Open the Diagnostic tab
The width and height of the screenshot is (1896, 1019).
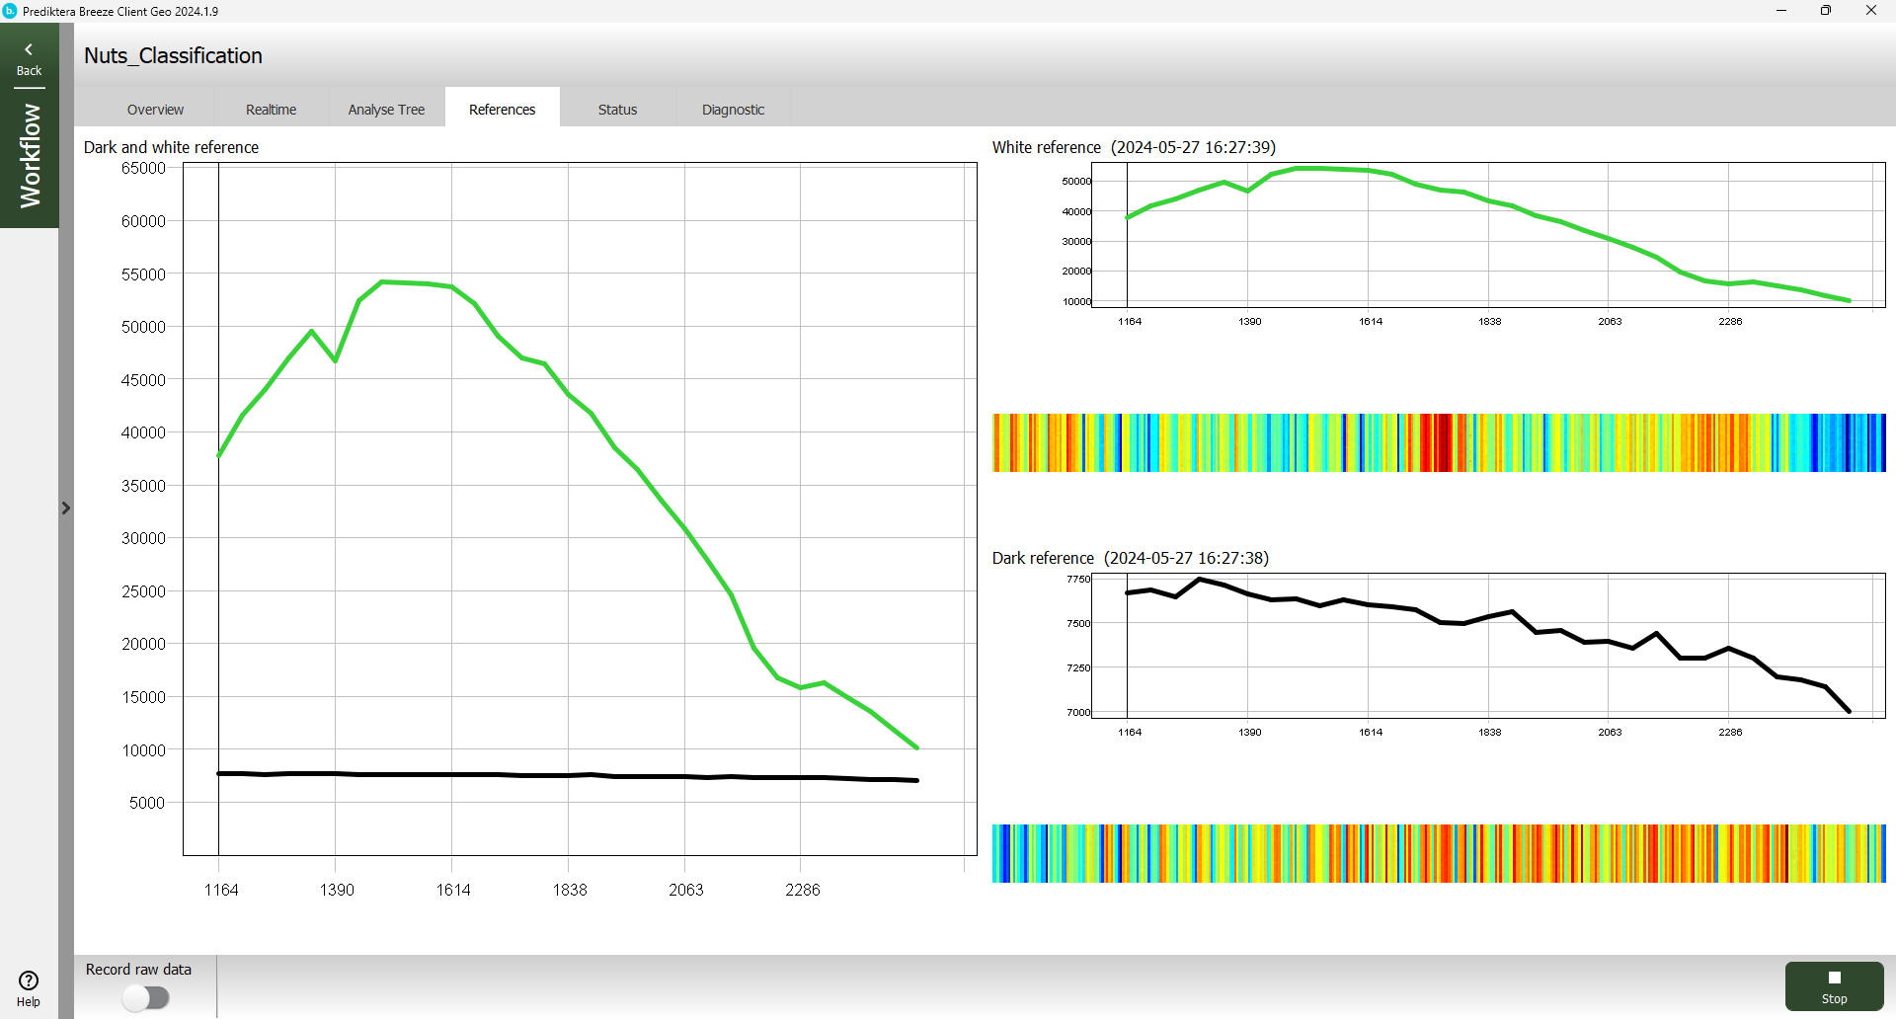tap(733, 110)
